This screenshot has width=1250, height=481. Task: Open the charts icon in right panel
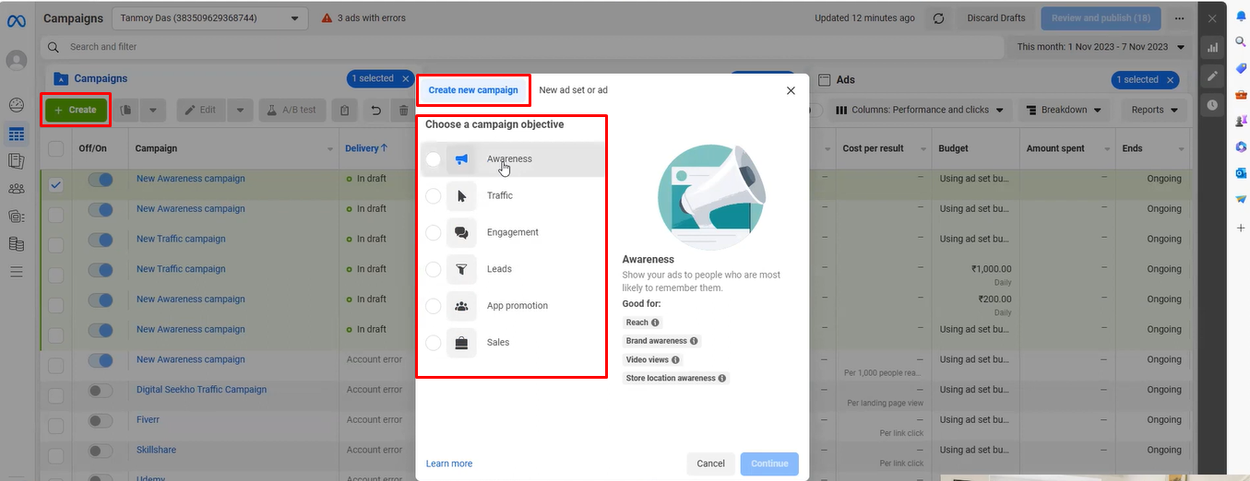click(1212, 47)
